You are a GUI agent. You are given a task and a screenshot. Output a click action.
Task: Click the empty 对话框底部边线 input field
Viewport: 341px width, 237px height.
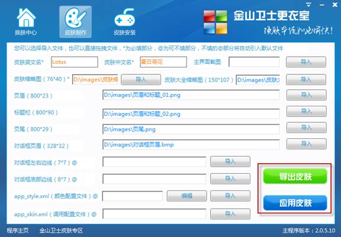[154, 179]
